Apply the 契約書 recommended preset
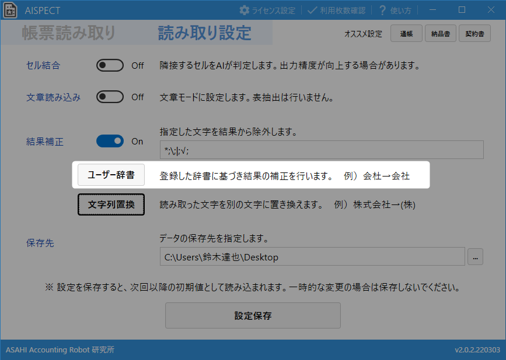Image resolution: width=506 pixels, height=360 pixels. coord(474,34)
